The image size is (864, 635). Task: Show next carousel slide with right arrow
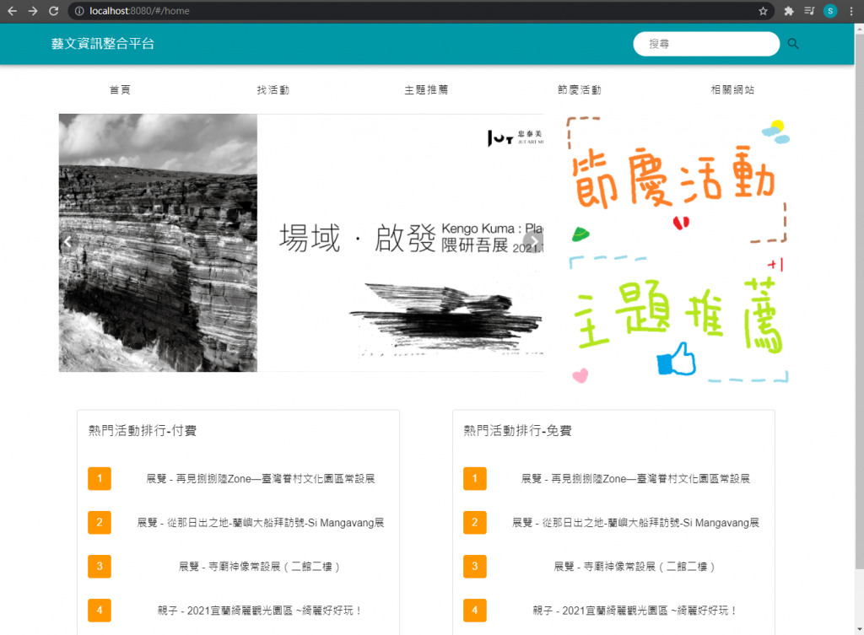[533, 241]
